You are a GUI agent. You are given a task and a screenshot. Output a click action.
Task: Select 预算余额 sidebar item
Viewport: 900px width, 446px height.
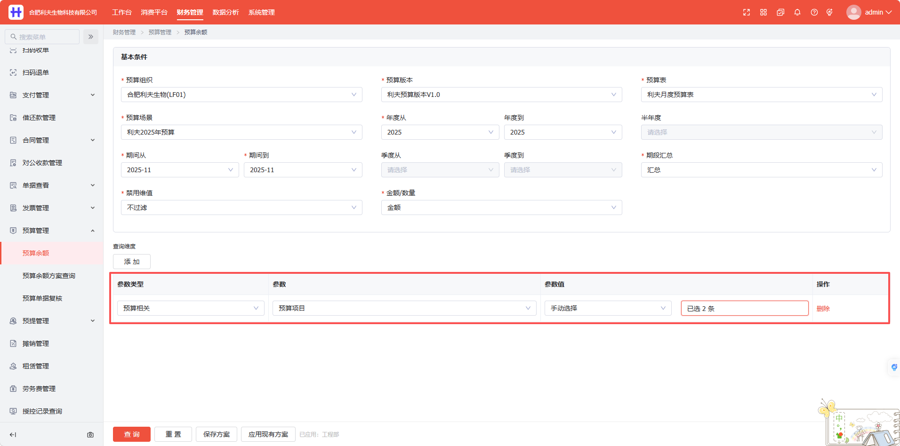coord(52,253)
